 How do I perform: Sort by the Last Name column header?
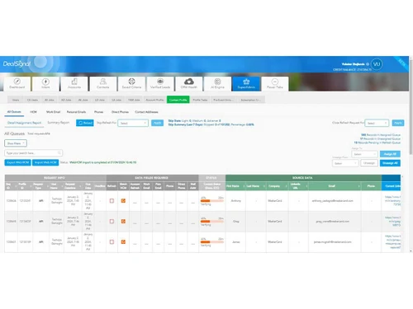[x=256, y=186]
